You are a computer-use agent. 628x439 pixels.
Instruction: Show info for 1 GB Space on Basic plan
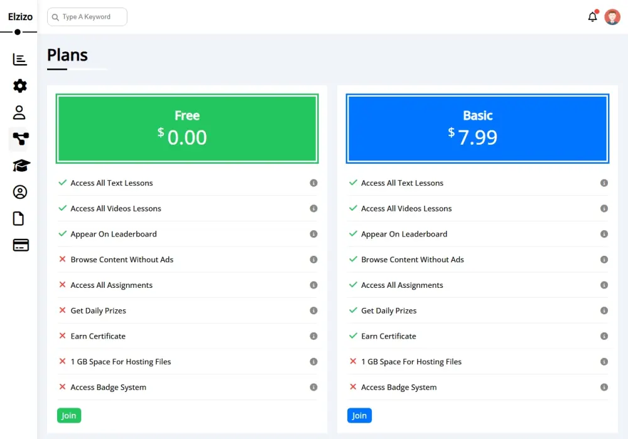(604, 361)
